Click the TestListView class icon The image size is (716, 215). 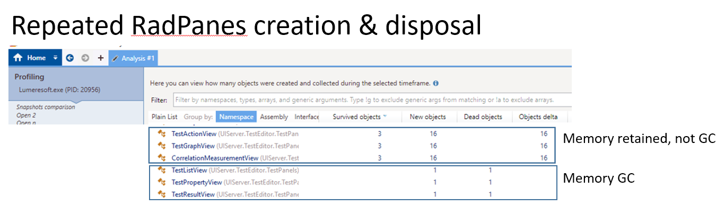click(162, 170)
